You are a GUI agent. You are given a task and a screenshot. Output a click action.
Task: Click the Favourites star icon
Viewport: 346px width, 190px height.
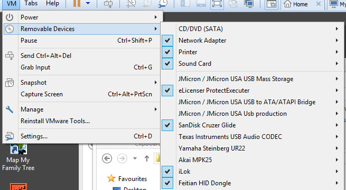pos(111,178)
